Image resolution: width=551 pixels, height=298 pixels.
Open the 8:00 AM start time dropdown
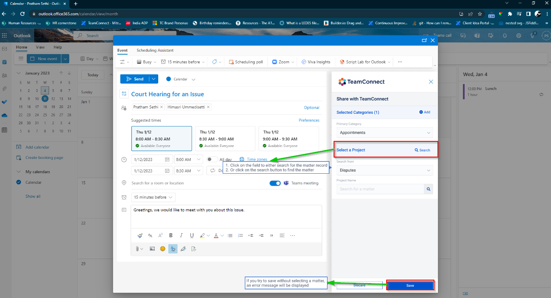point(188,159)
